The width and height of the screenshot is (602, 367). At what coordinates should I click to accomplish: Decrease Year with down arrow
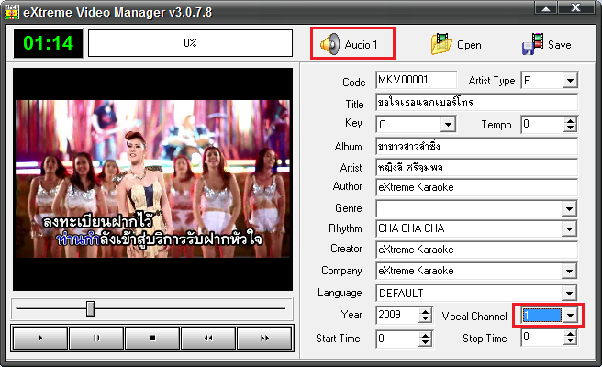pos(425,319)
